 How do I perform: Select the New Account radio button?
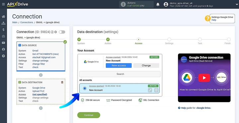(85, 88)
